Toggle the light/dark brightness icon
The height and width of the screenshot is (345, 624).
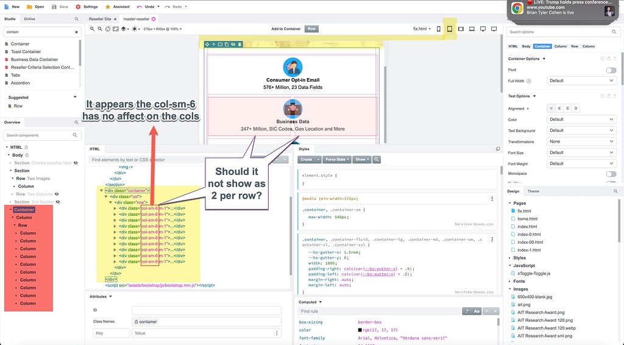135,29
